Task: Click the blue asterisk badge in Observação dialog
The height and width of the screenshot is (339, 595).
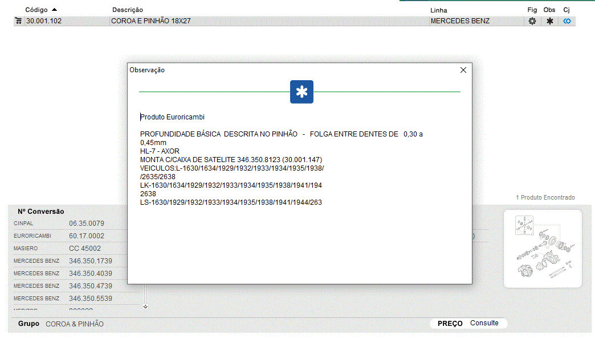Action: 301,92
